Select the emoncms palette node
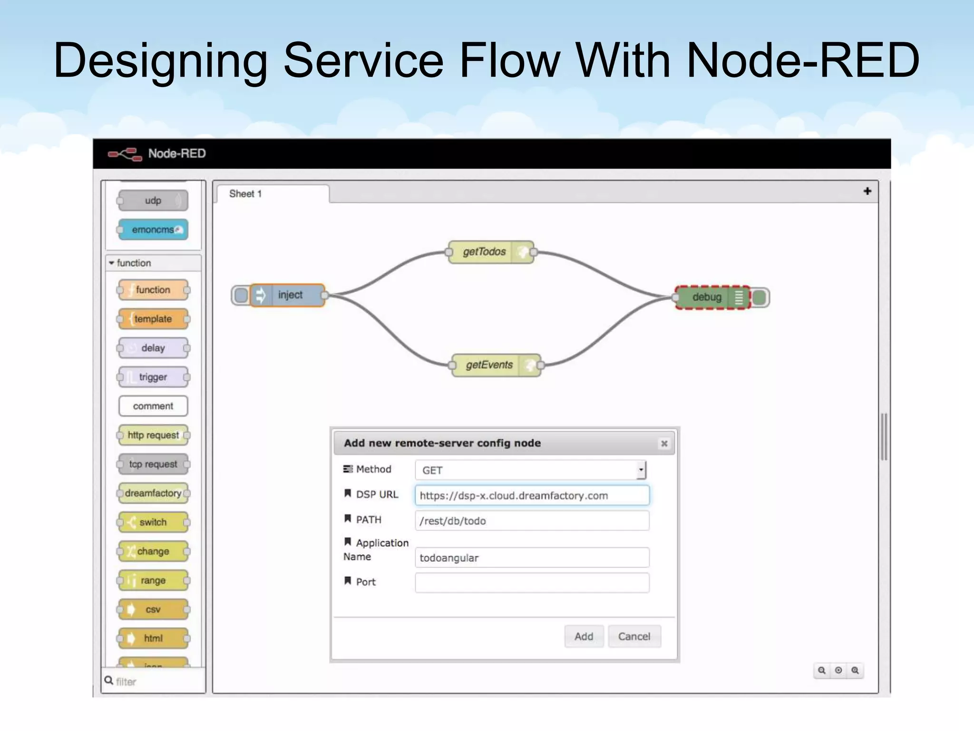This screenshot has height=731, width=974. 153,229
